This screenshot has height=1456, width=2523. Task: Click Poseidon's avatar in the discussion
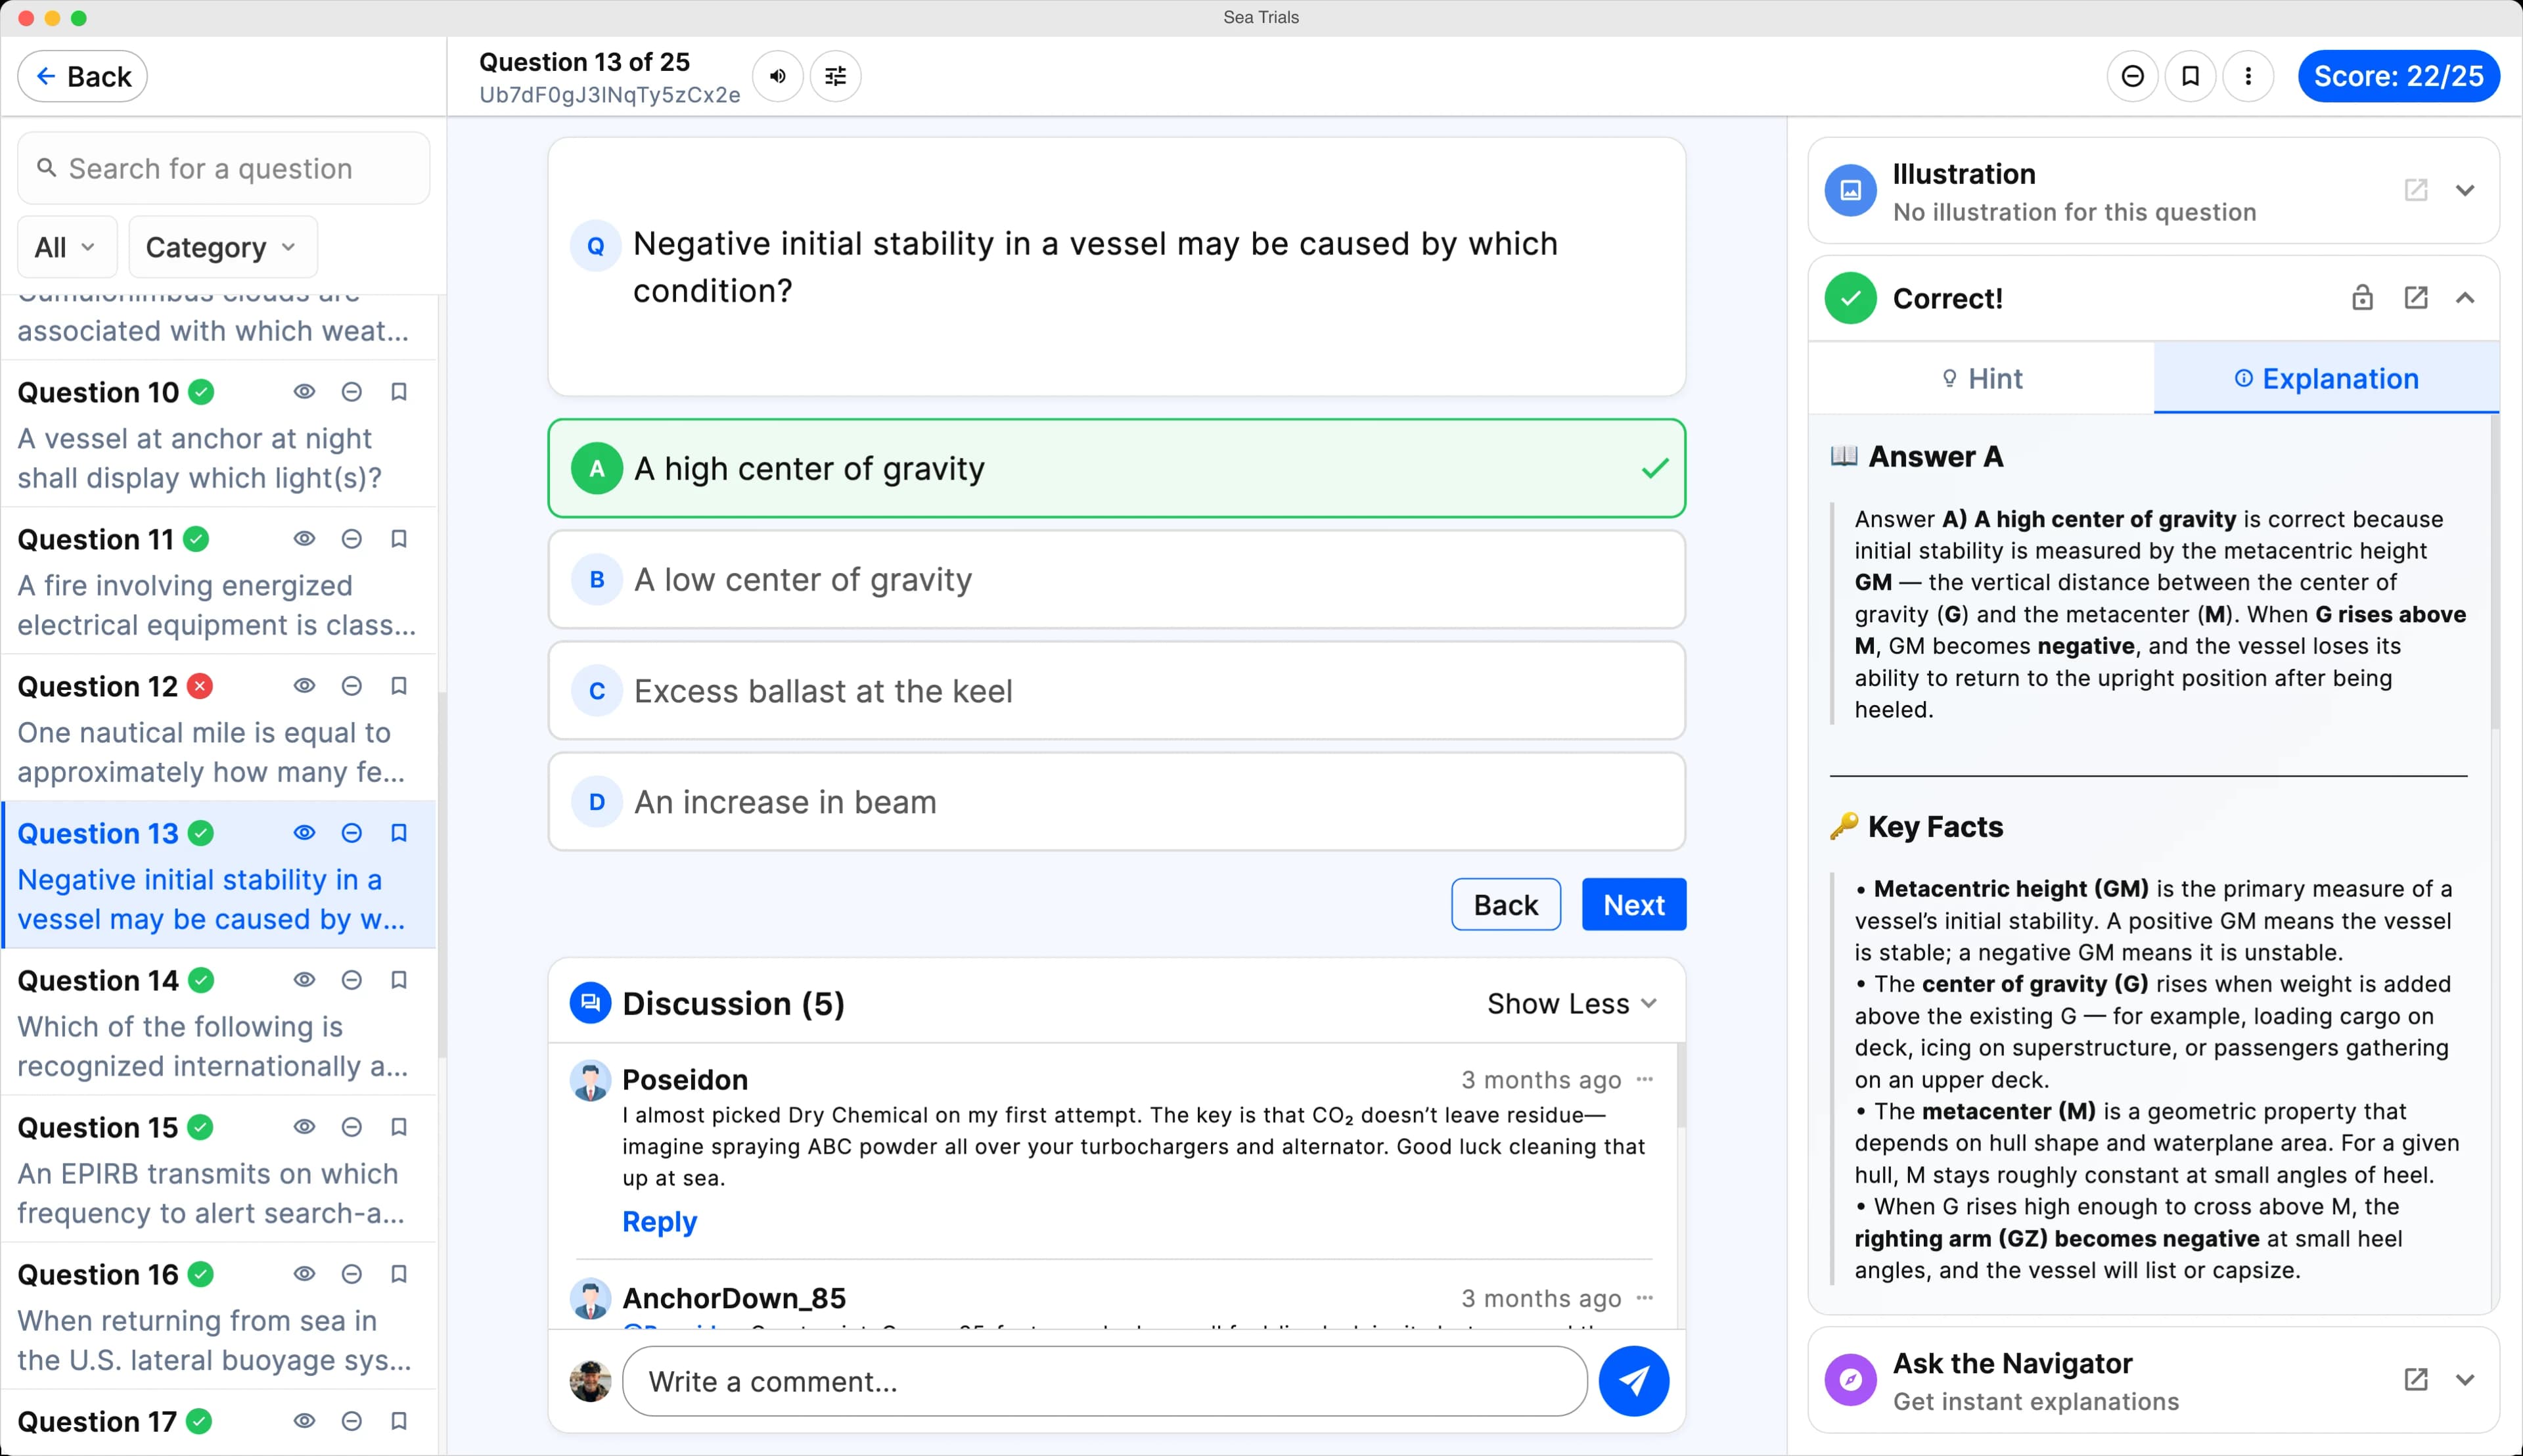[590, 1080]
